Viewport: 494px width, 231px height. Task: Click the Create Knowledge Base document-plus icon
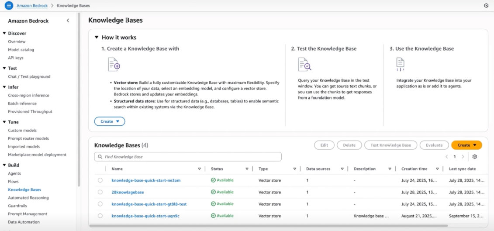pyautogui.click(x=114, y=64)
